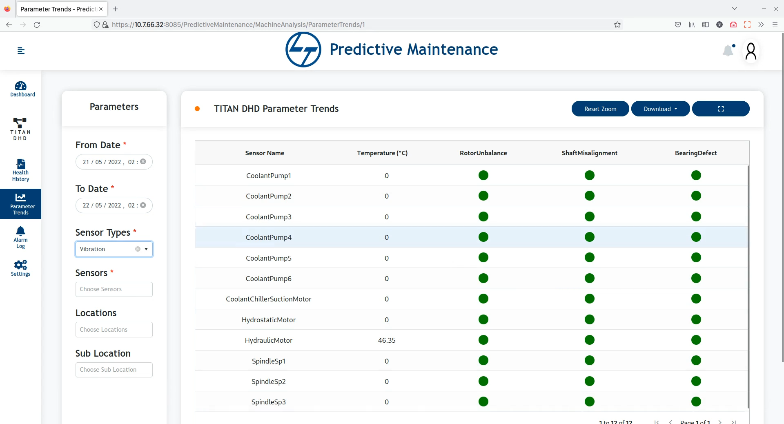784x424 pixels.
Task: Take screenshot via Firefox toolbar icon
Action: pos(747,25)
